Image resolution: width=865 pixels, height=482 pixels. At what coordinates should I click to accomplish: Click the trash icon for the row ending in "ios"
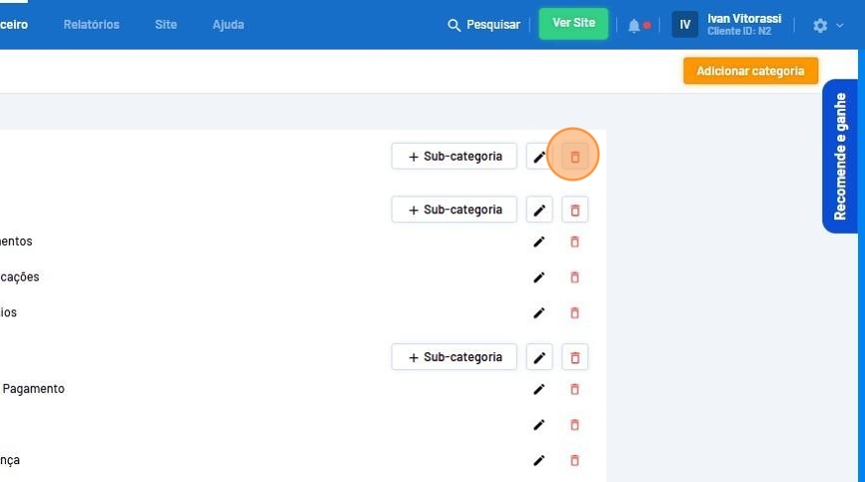(x=574, y=313)
